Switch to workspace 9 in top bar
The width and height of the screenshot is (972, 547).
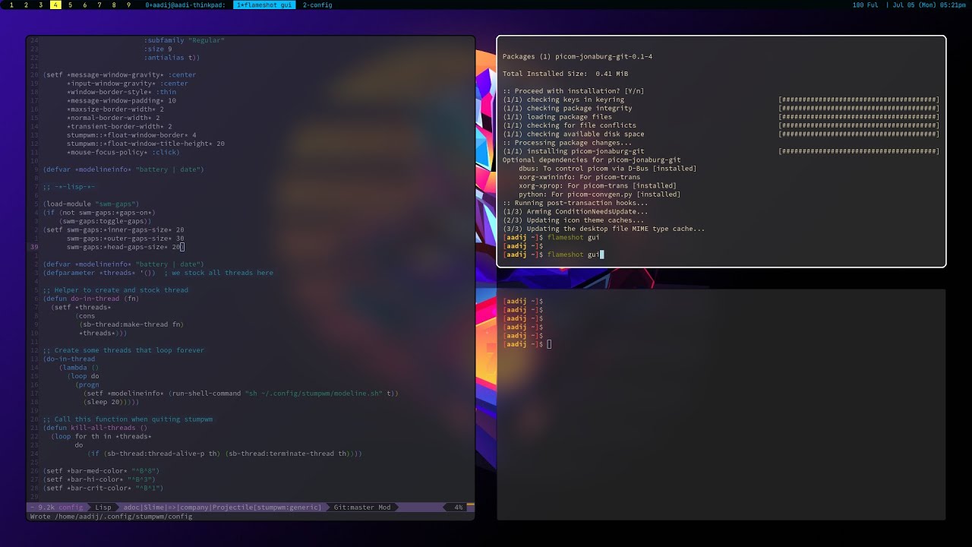(x=128, y=5)
